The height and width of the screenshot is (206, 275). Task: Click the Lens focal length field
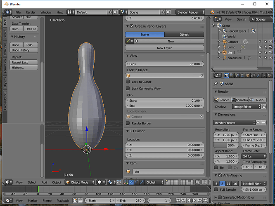(164, 64)
